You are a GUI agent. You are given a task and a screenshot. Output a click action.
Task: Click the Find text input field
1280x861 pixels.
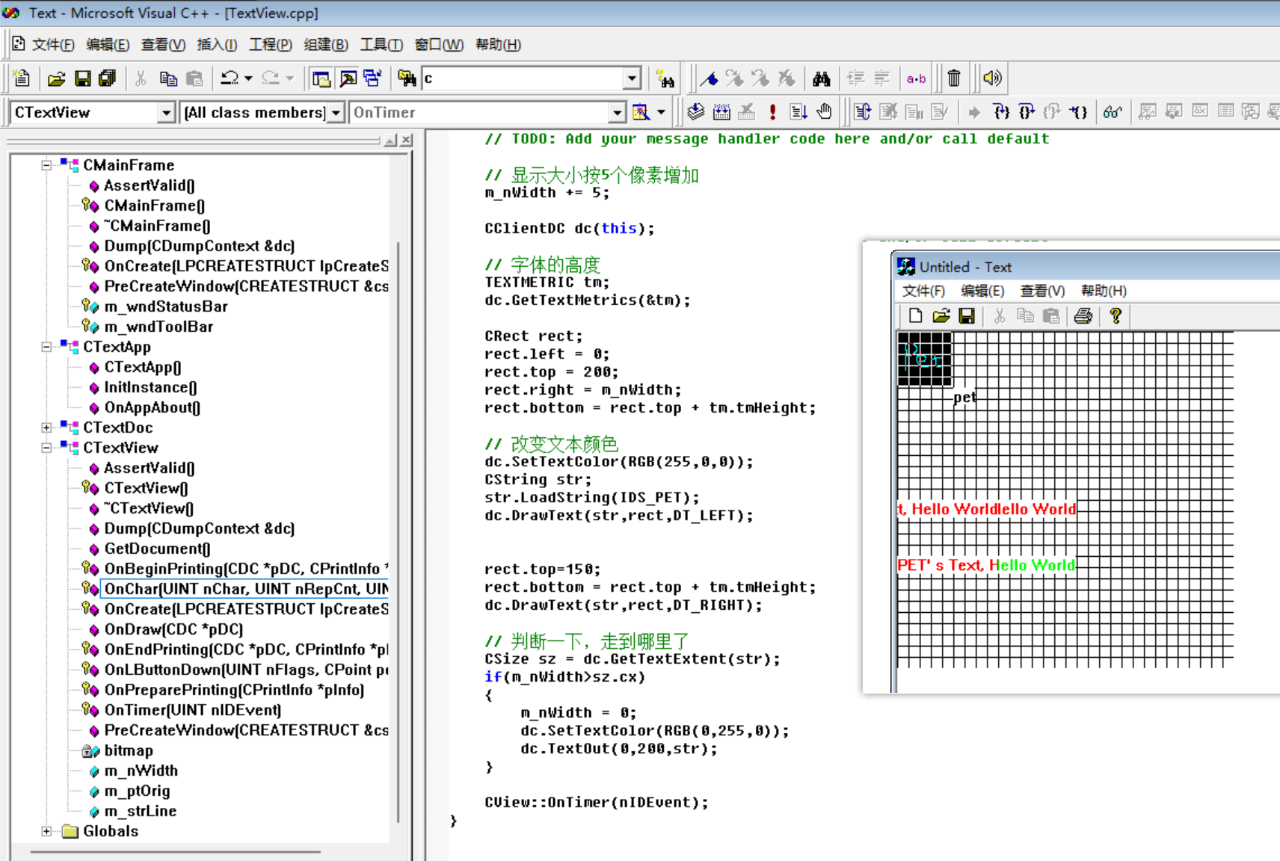[523, 78]
